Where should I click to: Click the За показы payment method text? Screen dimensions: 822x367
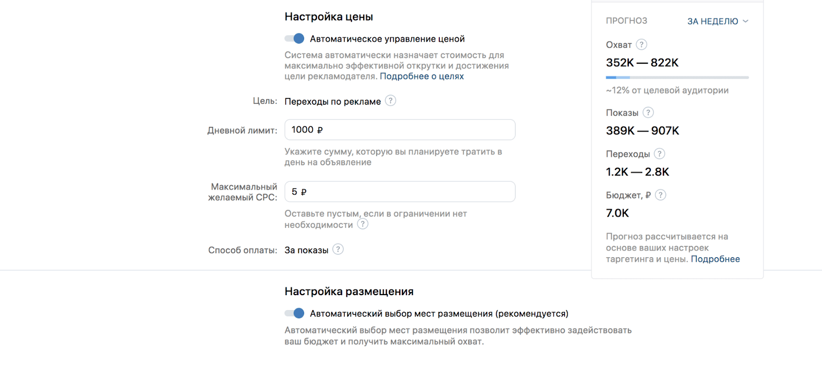click(306, 250)
